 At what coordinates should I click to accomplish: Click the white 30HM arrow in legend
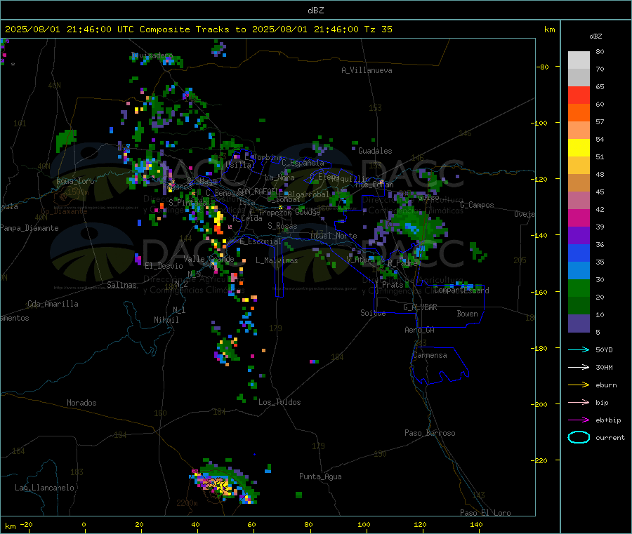click(579, 367)
